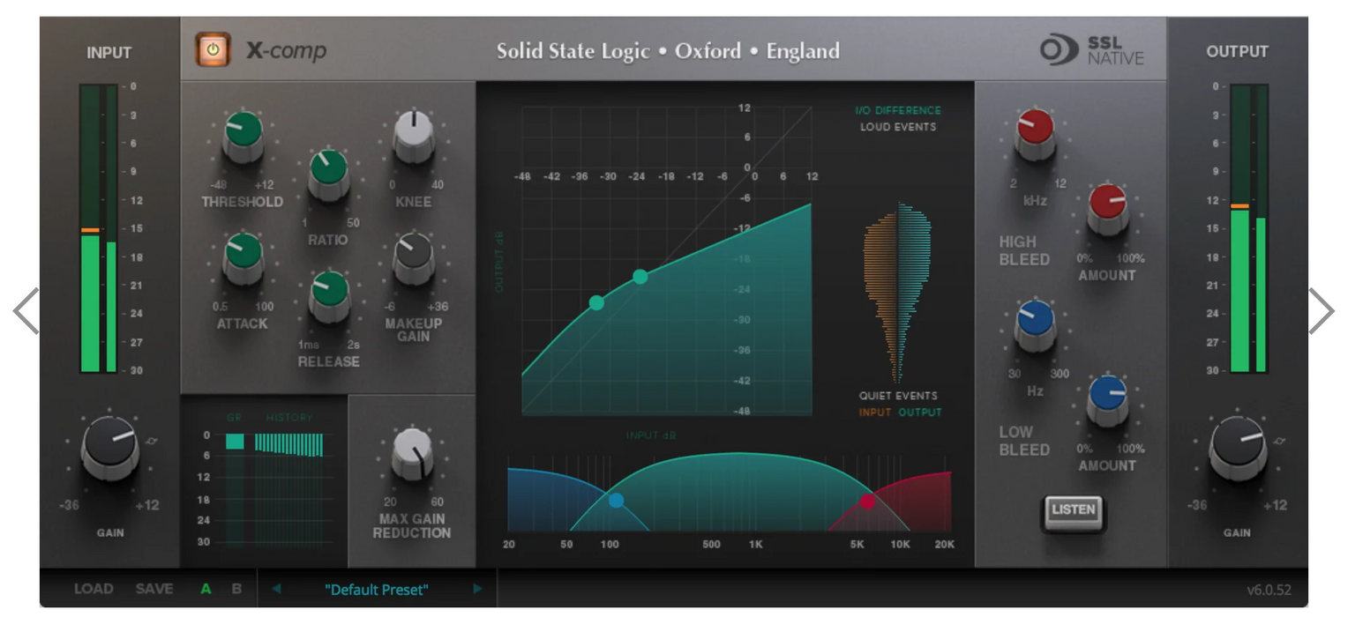The height and width of the screenshot is (617, 1348).
Task: Go to the previous preset with left arrow
Action: (x=276, y=589)
